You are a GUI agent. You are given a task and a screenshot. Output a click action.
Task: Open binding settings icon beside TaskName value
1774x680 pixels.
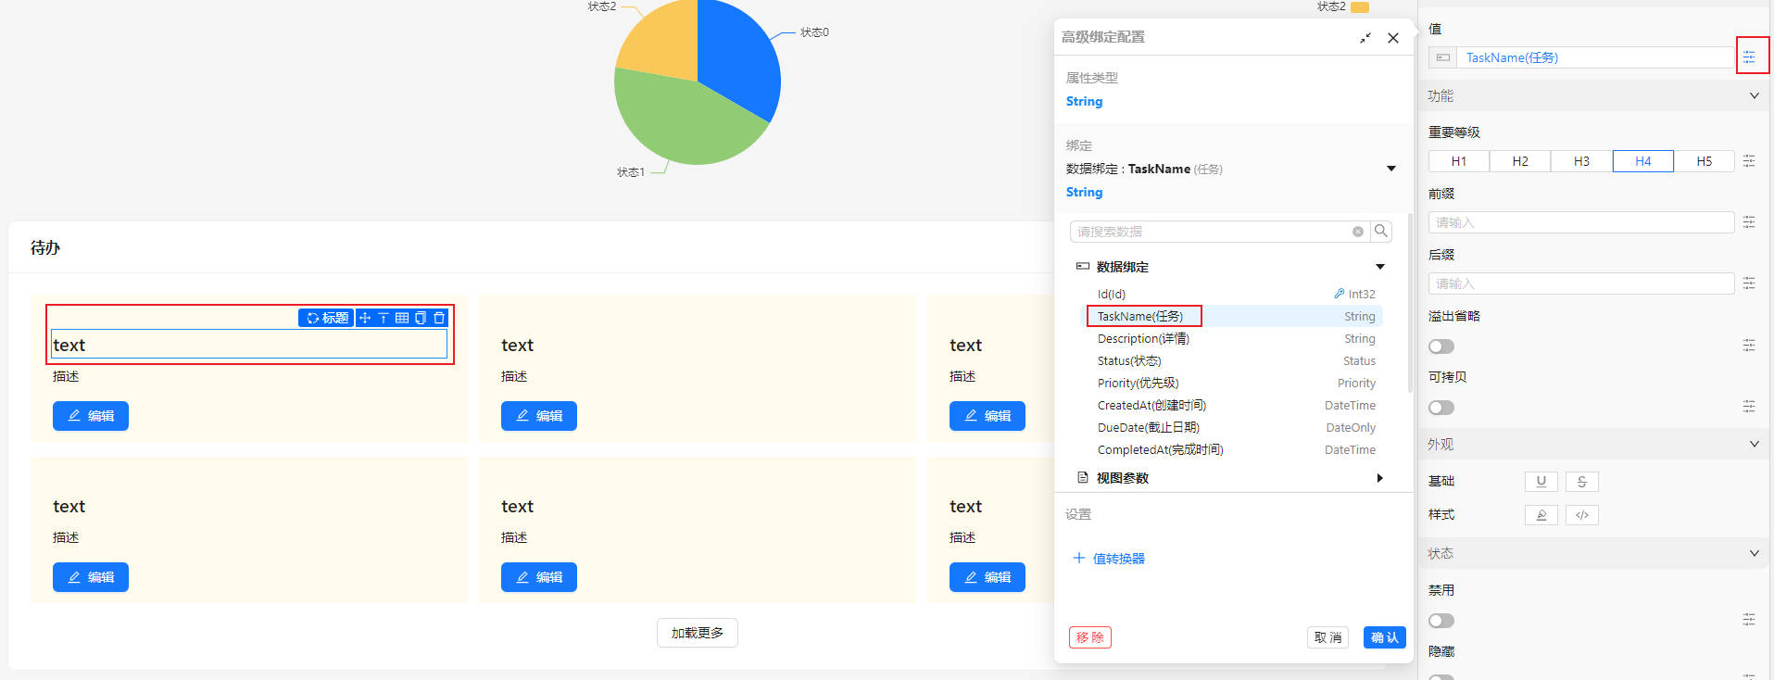click(x=1749, y=57)
